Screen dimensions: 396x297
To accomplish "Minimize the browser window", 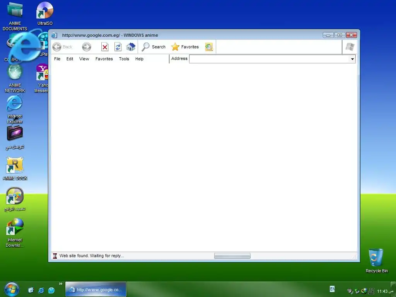I will [328, 35].
